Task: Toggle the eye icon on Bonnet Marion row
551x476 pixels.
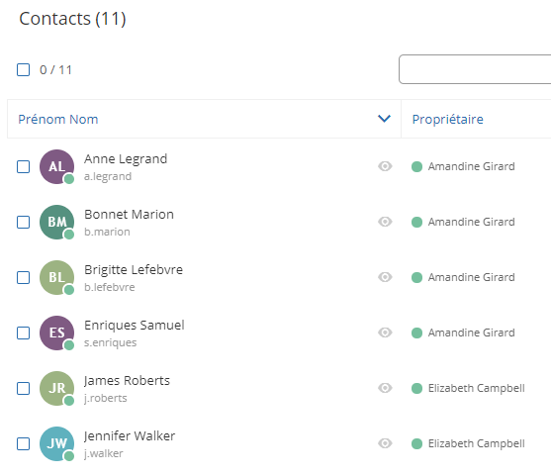Action: (385, 222)
